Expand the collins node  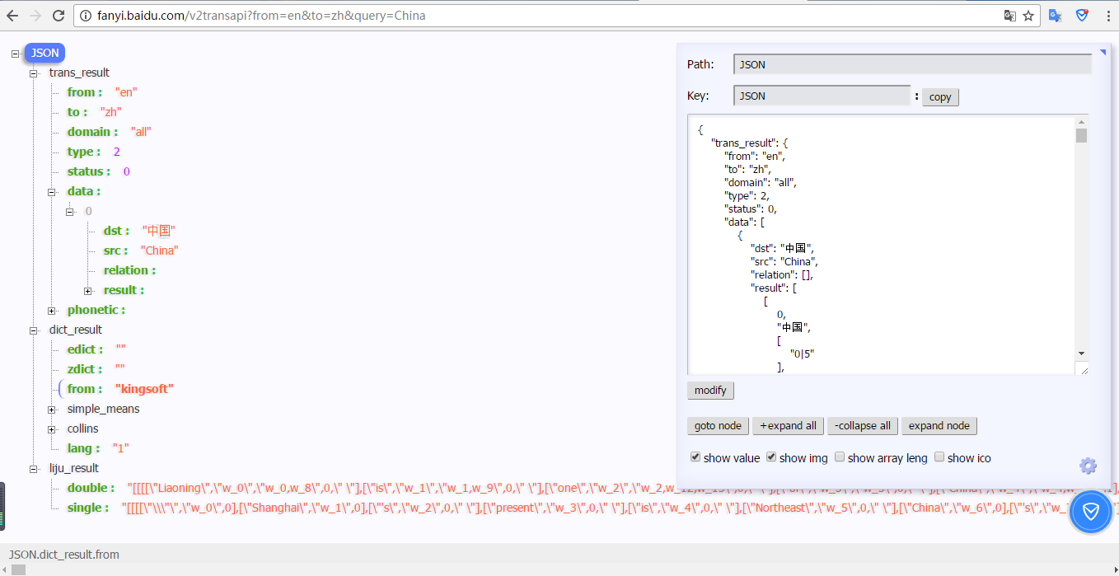[52, 428]
